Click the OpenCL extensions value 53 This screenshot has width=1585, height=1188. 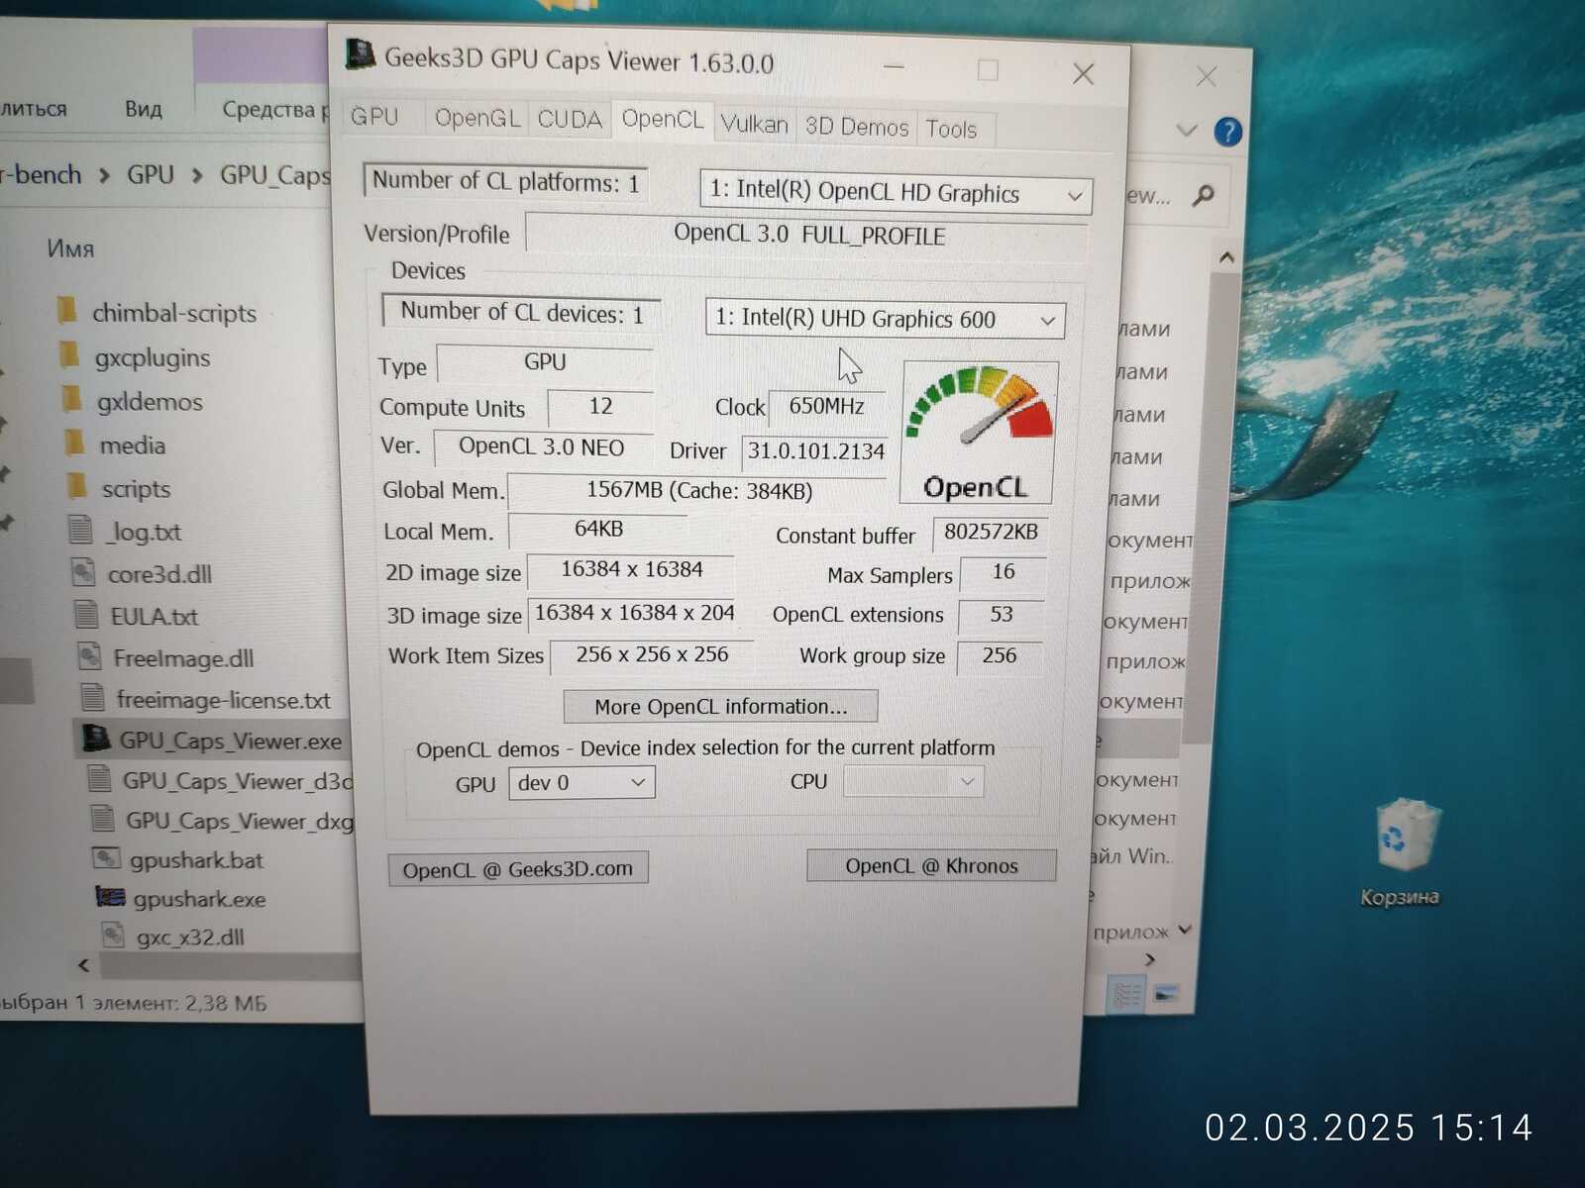(1001, 614)
